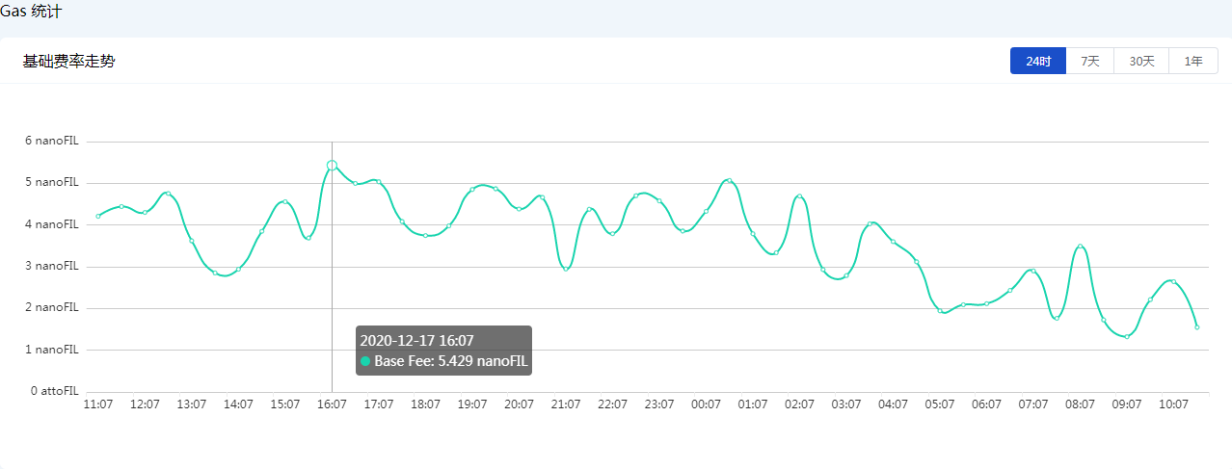Click the 基础费率走势 chart title

pyautogui.click(x=68, y=61)
